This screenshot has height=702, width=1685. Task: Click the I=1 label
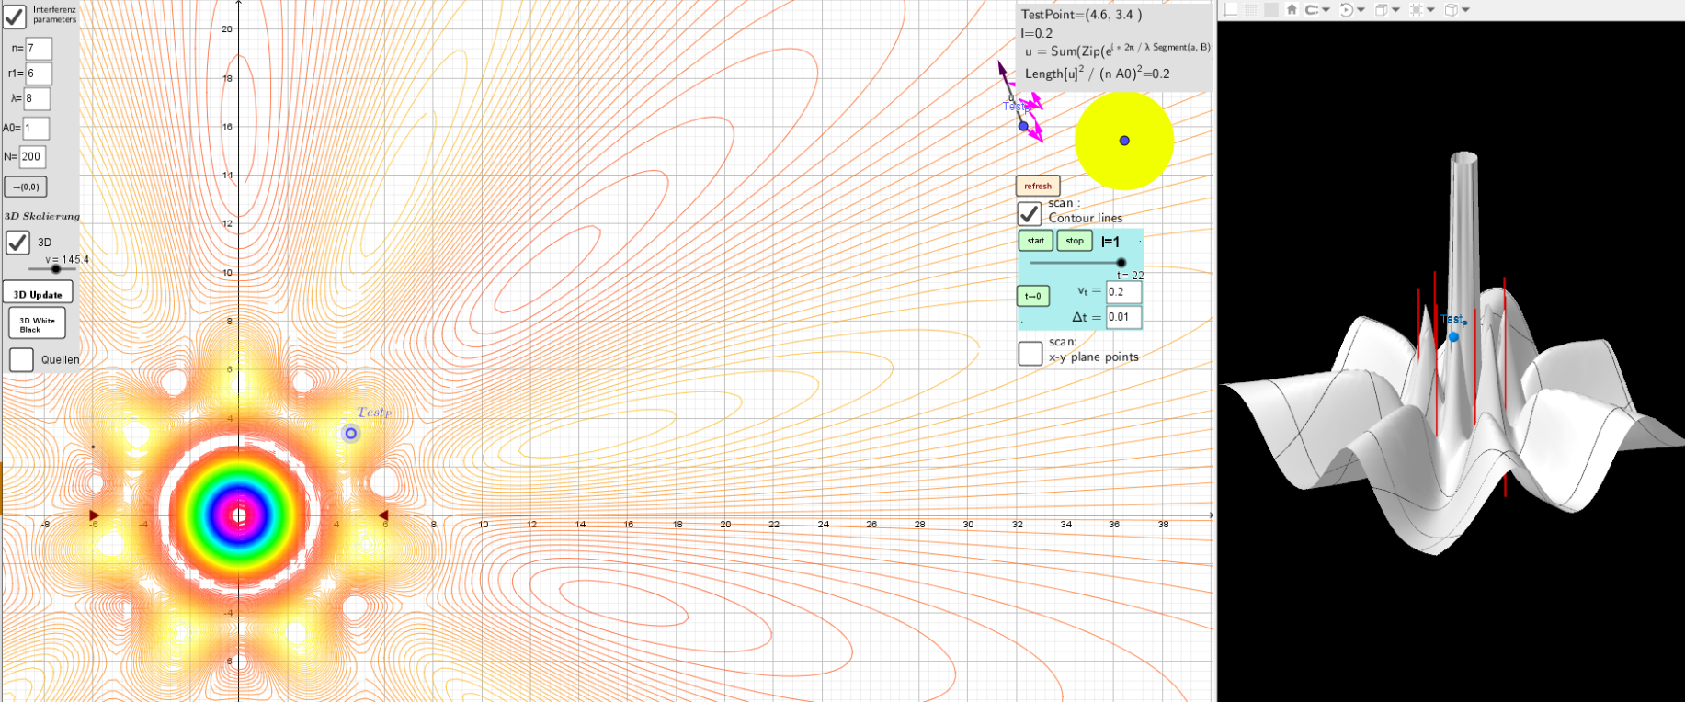1110,242
